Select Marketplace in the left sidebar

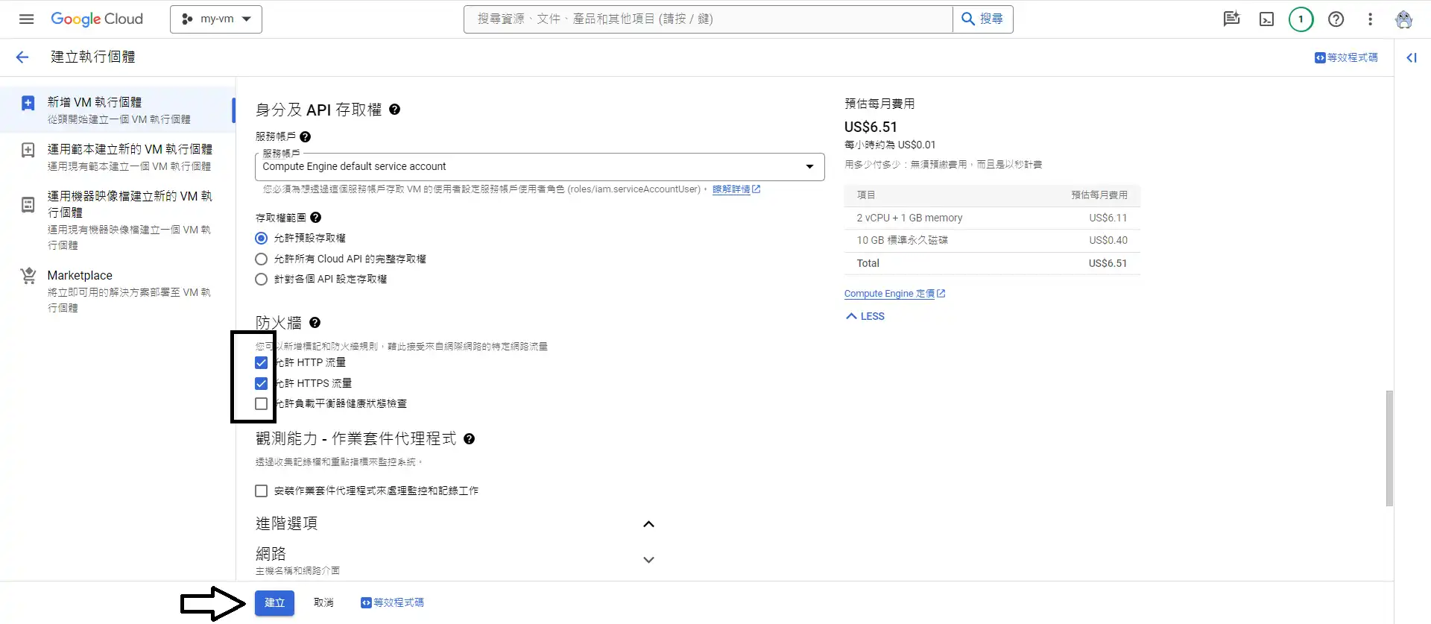(80, 276)
